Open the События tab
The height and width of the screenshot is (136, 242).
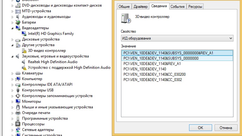pos(177,7)
